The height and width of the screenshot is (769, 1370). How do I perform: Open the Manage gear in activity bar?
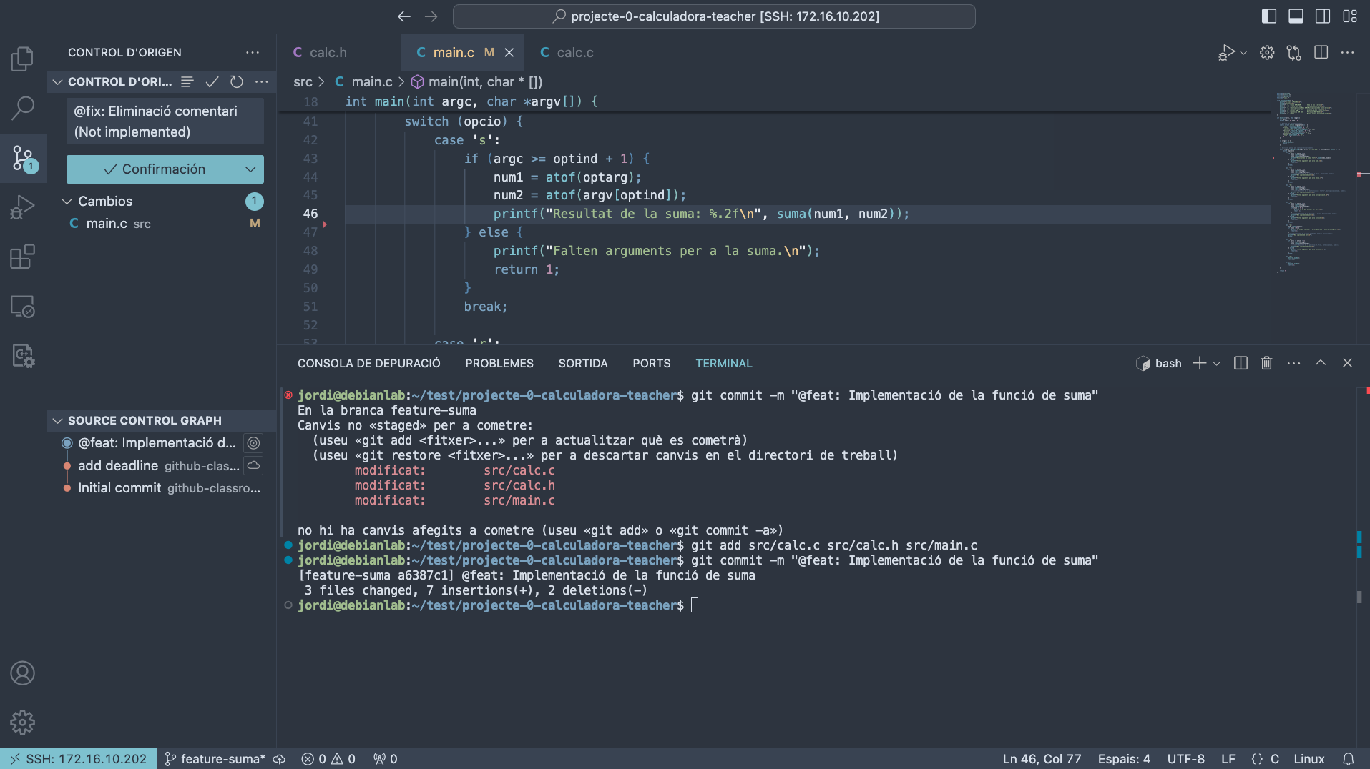[22, 723]
